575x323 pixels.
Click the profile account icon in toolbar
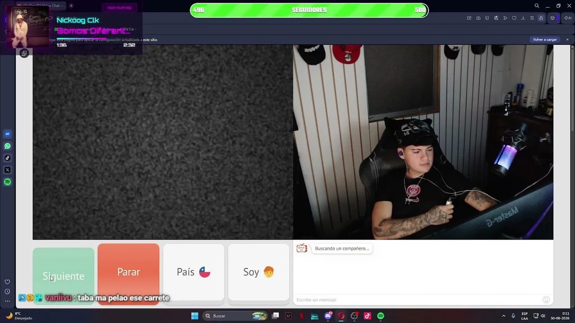tap(541, 18)
